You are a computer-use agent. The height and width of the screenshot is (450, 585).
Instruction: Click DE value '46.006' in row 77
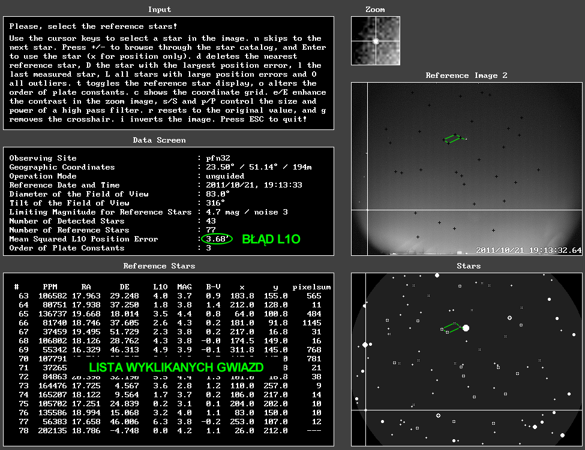pyautogui.click(x=125, y=421)
